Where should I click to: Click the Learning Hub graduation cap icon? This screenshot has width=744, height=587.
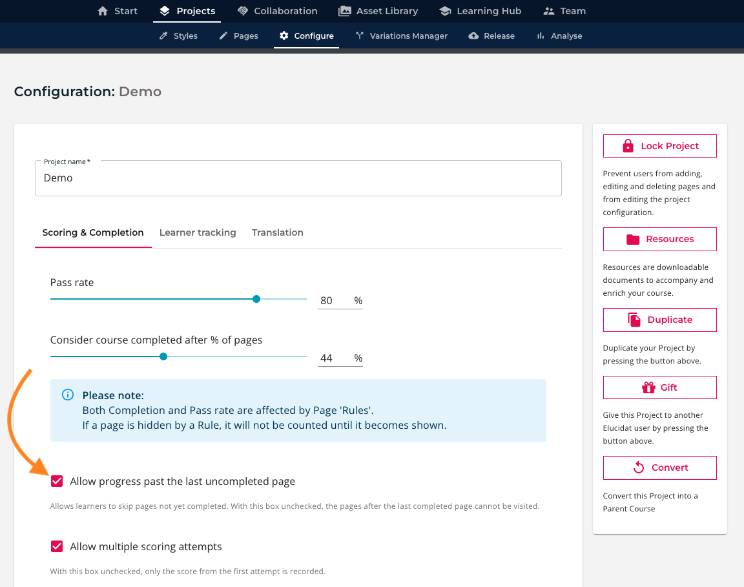(445, 11)
